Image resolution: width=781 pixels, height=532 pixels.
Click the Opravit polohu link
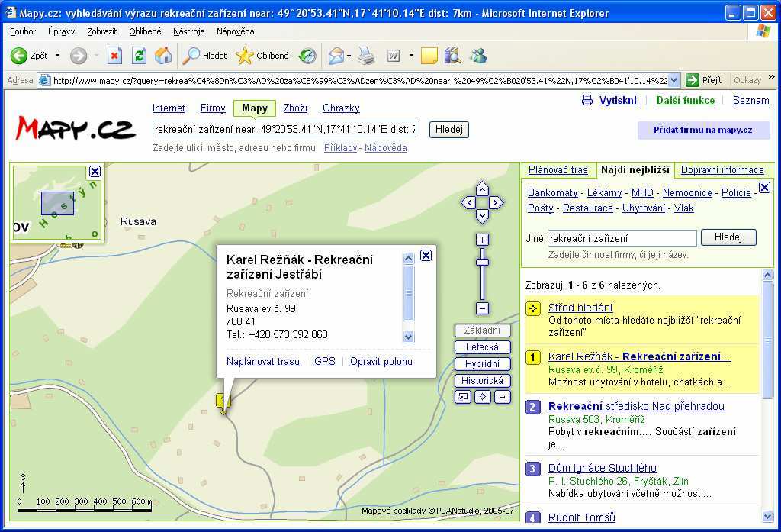(381, 362)
